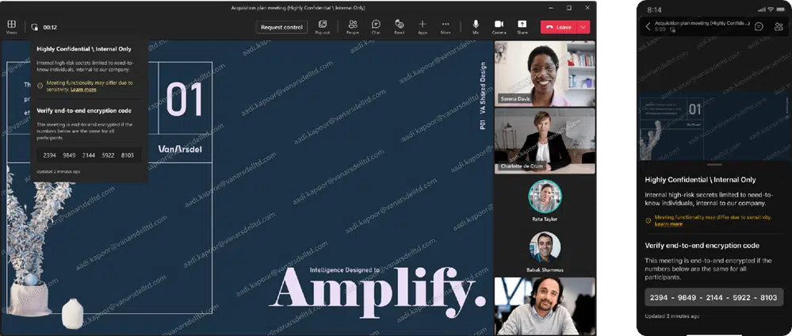Tap 'Updated 2 minutes ago' on mobile
This screenshot has height=336, width=792.
coord(671,315)
